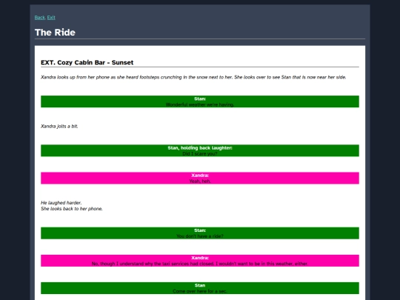
Task: Click the Back link
Action: click(x=39, y=18)
